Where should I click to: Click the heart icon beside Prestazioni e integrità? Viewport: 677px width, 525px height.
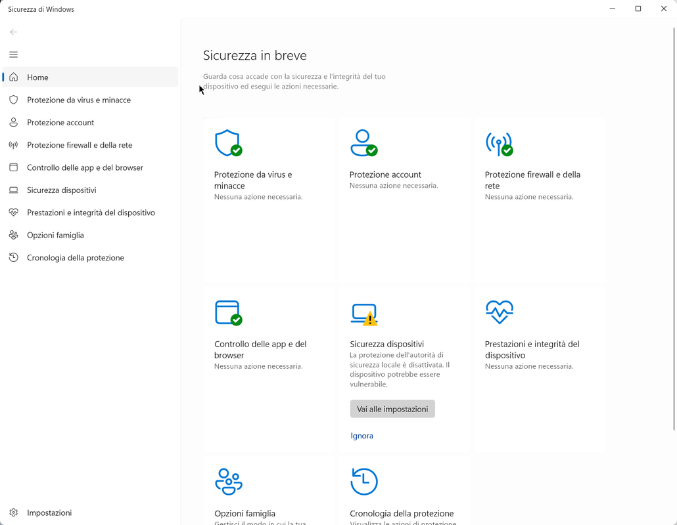(x=13, y=213)
